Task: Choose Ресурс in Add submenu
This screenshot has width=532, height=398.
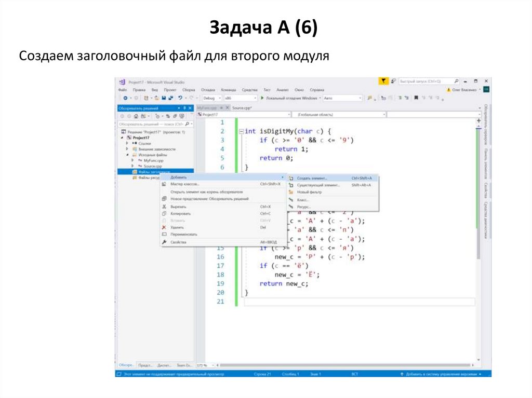Action: click(x=333, y=207)
